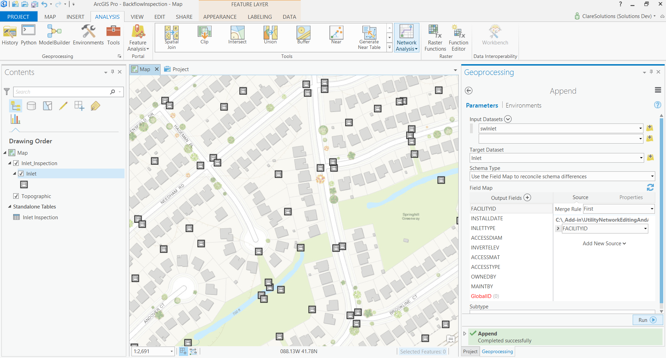Viewport: 666px width, 358px height.
Task: Switch to Project pane tab at bottom
Action: click(470, 351)
